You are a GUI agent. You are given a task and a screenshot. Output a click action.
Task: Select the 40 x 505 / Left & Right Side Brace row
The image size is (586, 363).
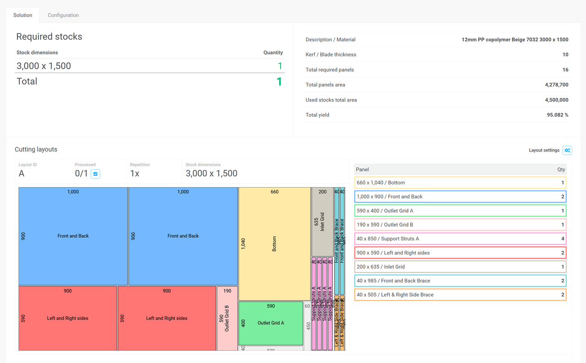460,295
